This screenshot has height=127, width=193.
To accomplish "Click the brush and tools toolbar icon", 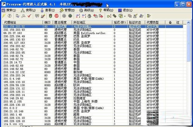I will [x=43, y=16].
